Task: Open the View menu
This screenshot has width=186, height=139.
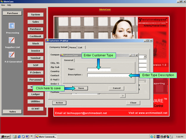Action: 3,5
